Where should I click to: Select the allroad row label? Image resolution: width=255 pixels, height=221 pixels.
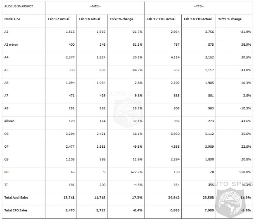point(9,121)
